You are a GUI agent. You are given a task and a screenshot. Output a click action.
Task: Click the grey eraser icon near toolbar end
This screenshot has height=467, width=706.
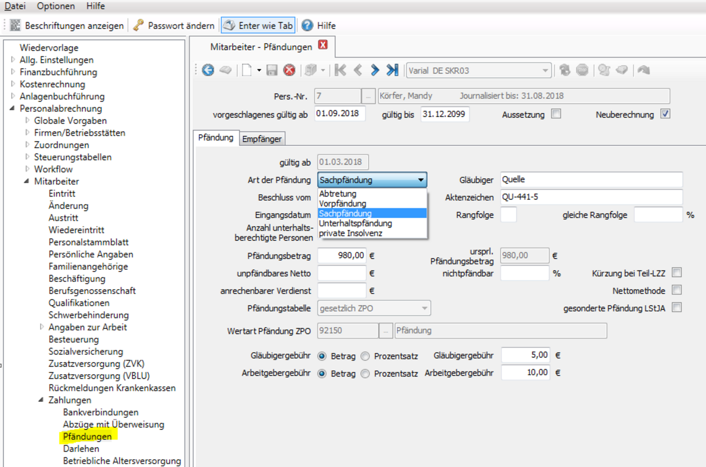point(622,70)
